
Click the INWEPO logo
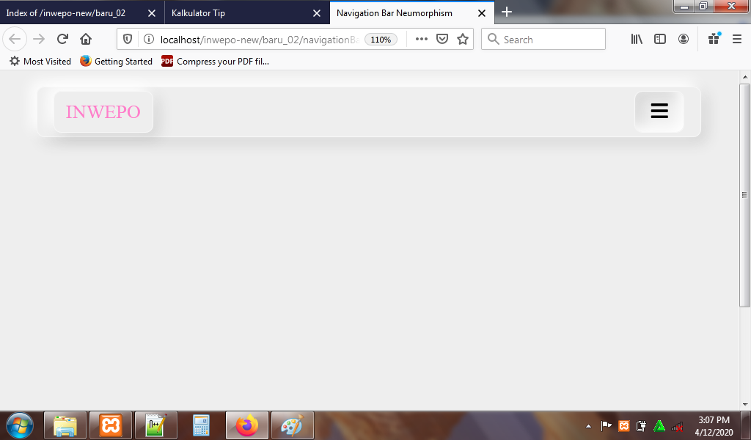(103, 112)
